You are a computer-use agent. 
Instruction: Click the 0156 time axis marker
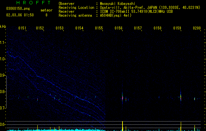pyautogui.click(x=118, y=28)
